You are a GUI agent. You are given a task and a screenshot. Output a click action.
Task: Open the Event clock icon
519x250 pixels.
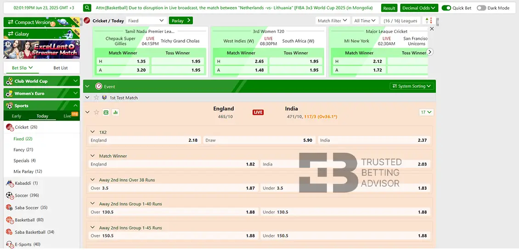tap(99, 86)
